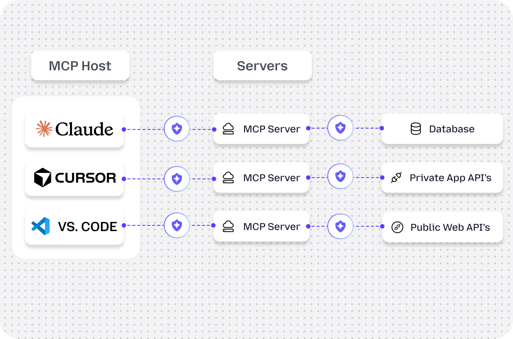The height and width of the screenshot is (339, 513).
Task: Click the Cursor cube logo icon
Action: pos(43,178)
